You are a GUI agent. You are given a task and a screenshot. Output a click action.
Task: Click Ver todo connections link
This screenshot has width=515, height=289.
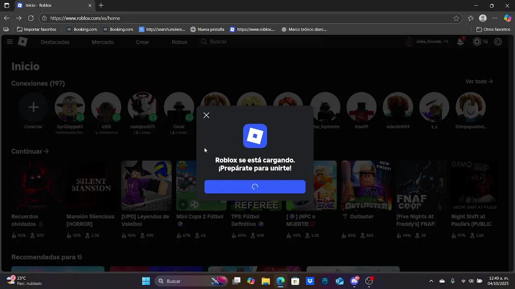click(479, 81)
